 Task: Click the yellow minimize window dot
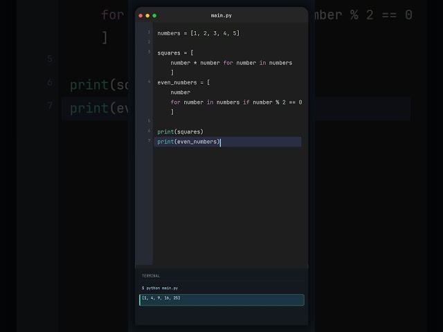(147, 16)
